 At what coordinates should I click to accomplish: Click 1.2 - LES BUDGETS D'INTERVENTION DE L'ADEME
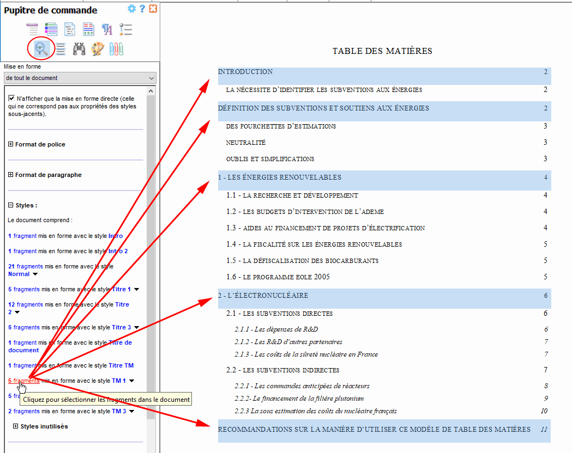click(305, 212)
